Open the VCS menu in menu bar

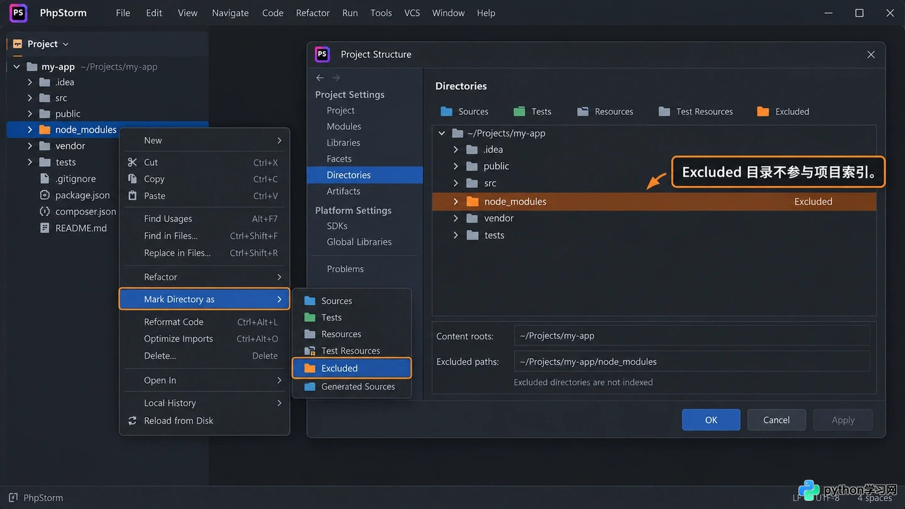[x=412, y=13]
